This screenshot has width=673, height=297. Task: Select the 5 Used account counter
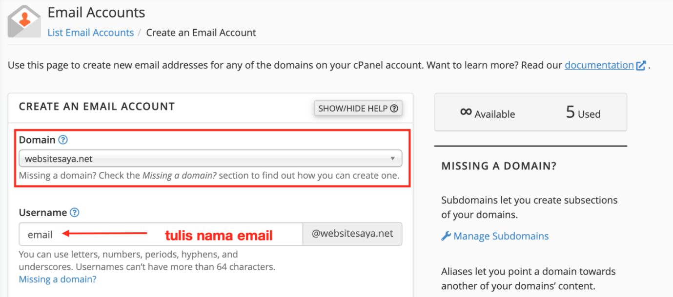[583, 113]
